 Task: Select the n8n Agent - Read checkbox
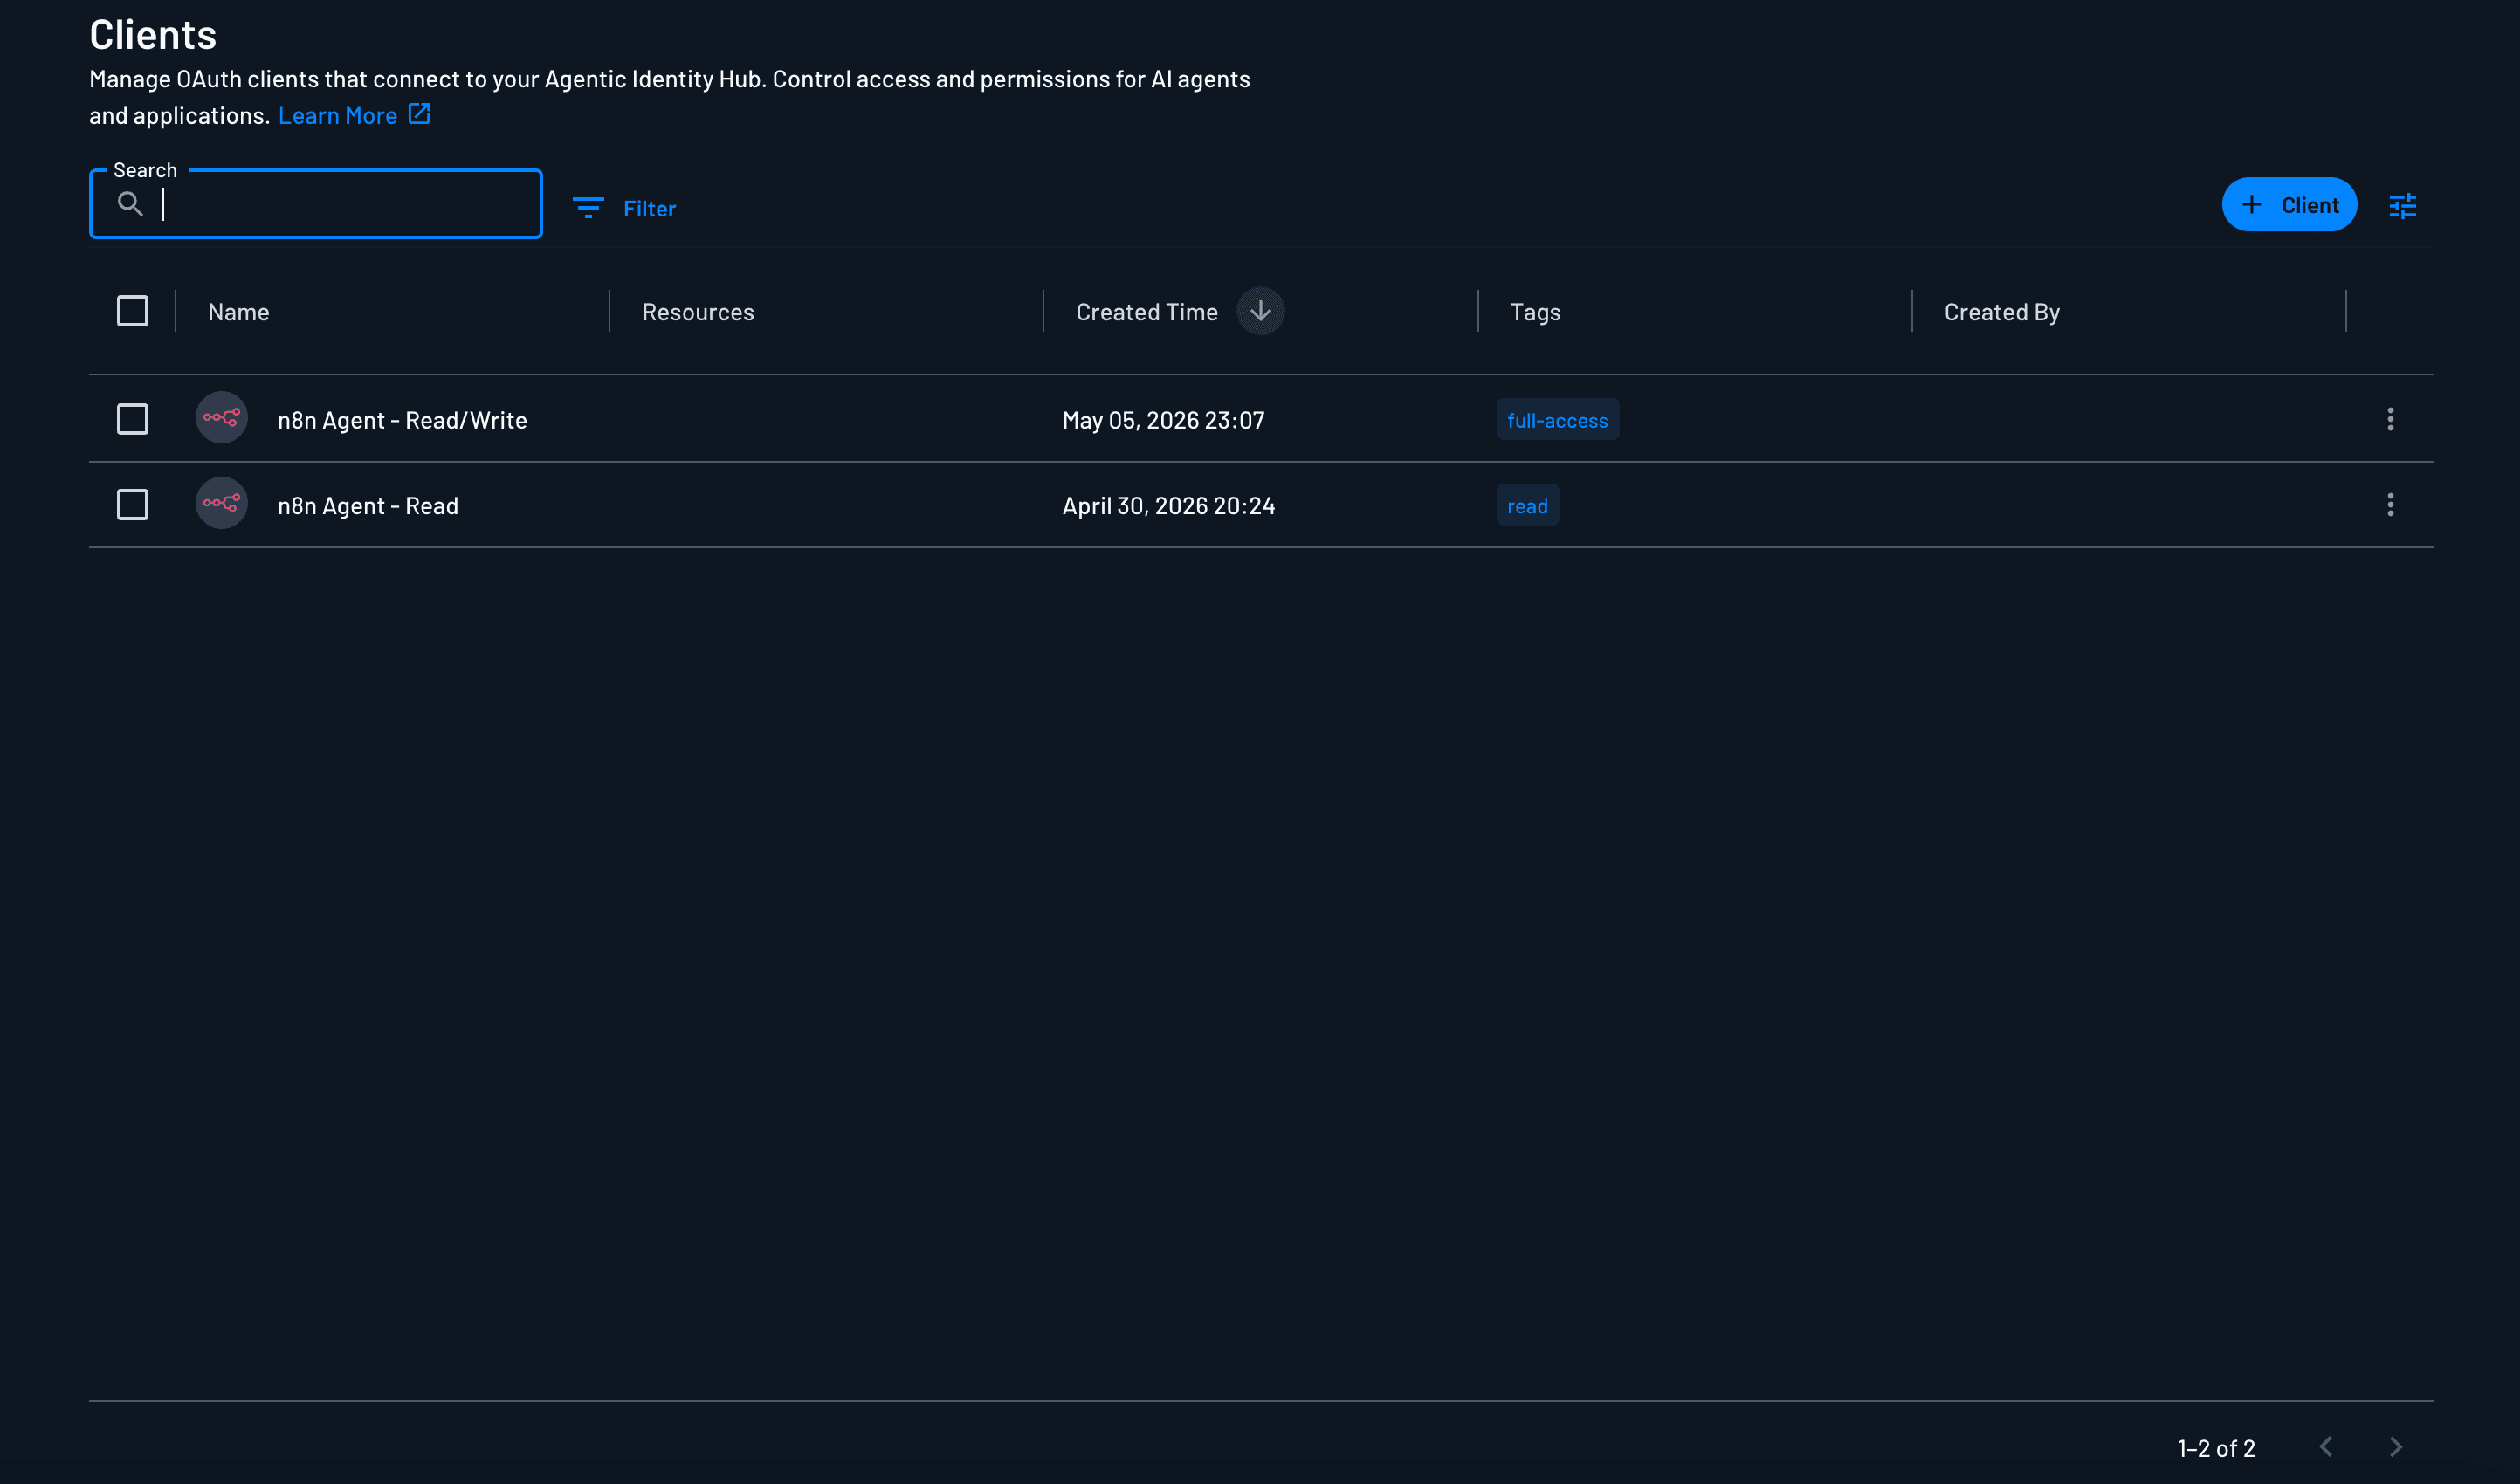tap(133, 505)
